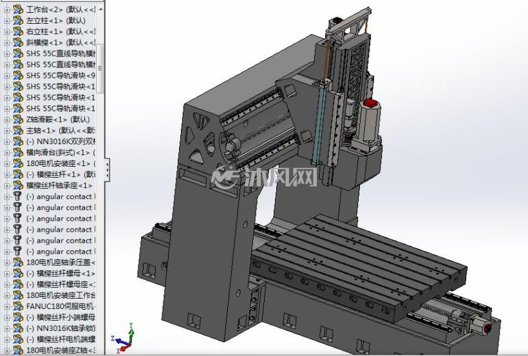Select the FANUC180伺服电机 label
The height and width of the screenshot is (356, 528).
(x=61, y=306)
